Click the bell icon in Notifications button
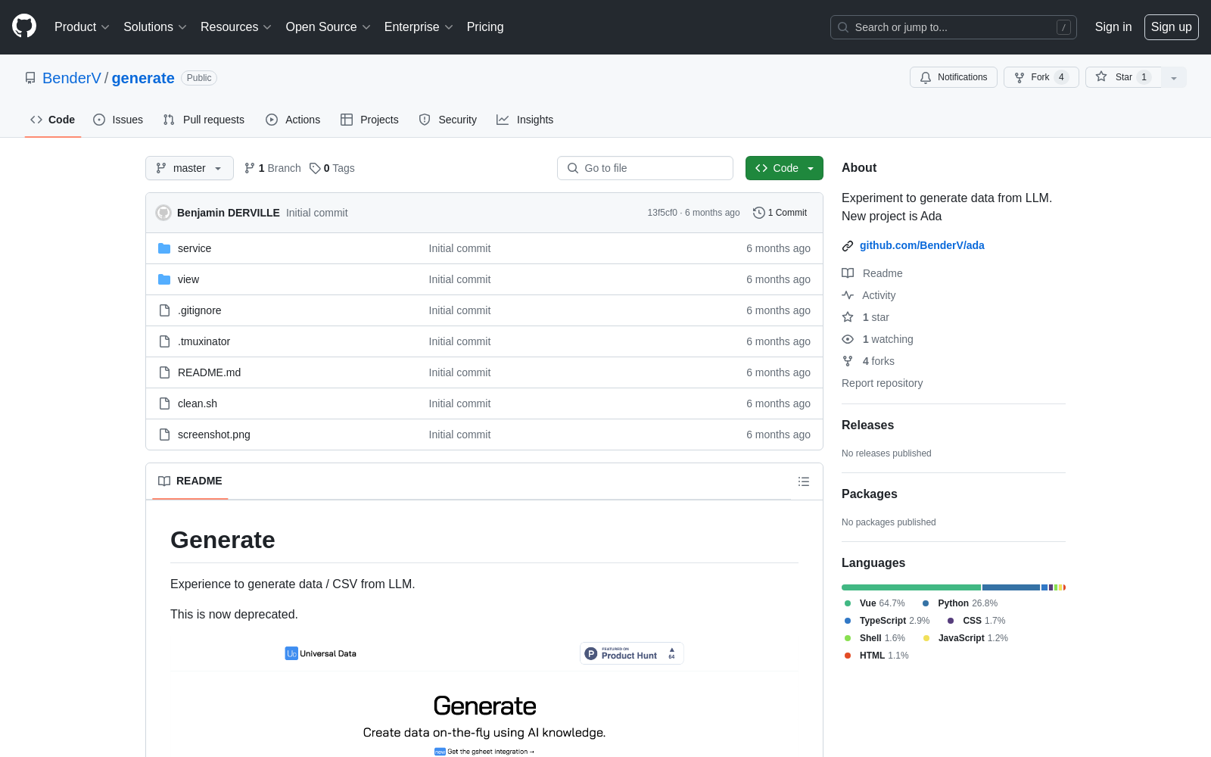Screen dimensions: 1211x757 click(926, 77)
